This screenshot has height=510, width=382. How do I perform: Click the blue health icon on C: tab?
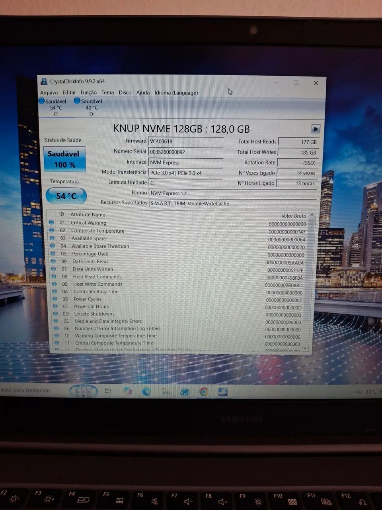tap(41, 101)
